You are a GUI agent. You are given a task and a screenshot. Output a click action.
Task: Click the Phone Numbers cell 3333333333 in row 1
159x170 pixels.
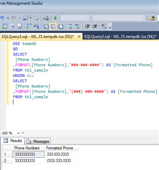pyautogui.click(x=29, y=154)
